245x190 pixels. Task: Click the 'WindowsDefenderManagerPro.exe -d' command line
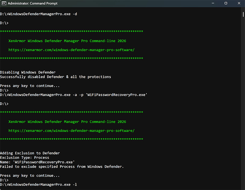(38, 14)
